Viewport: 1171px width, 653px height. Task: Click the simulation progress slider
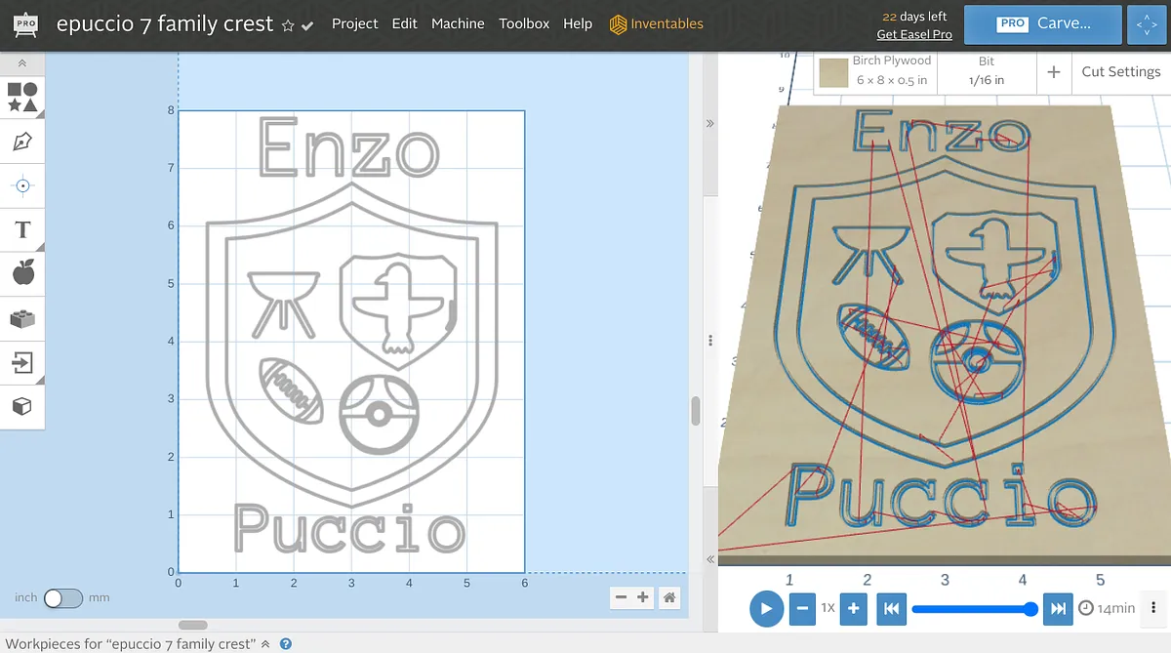pos(971,609)
